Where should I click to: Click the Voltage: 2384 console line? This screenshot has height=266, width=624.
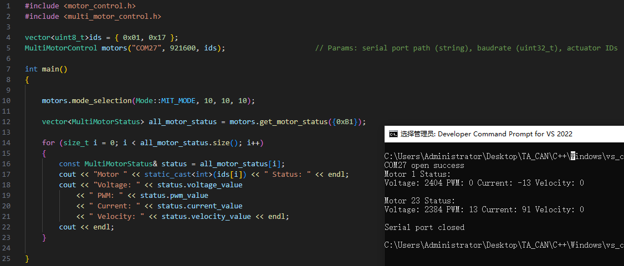point(484,209)
